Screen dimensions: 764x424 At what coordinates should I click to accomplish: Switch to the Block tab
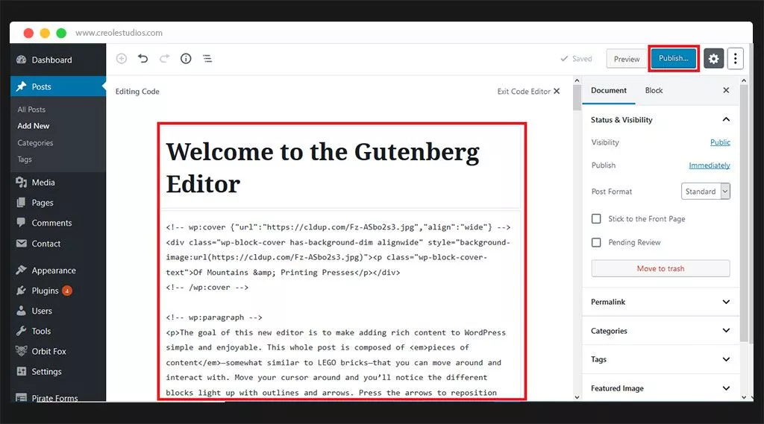tap(654, 91)
